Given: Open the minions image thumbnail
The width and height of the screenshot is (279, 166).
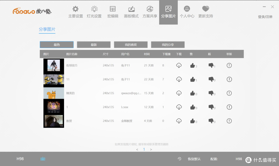Looking at the screenshot, I should [54, 79].
